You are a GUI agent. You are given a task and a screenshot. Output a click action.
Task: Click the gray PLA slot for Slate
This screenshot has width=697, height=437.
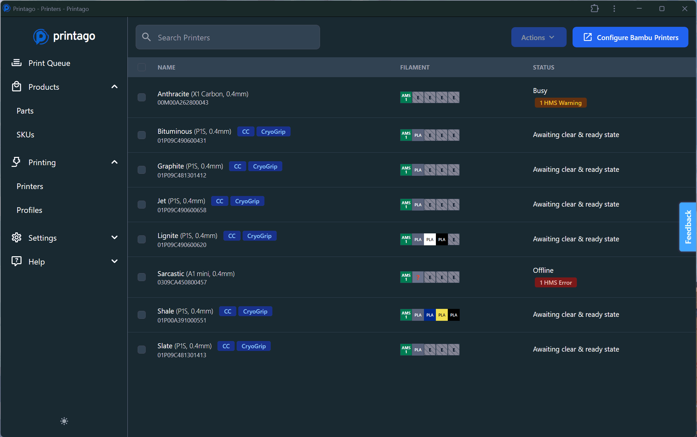click(x=418, y=350)
